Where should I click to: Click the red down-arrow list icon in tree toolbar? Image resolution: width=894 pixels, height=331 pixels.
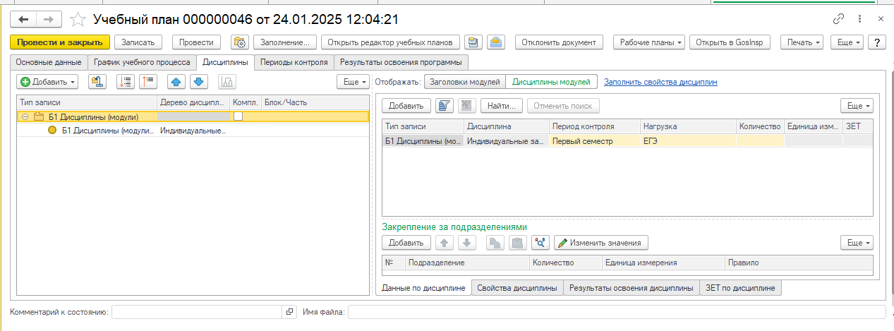tap(126, 82)
